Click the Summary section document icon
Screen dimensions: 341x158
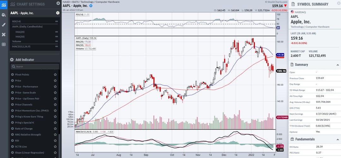292,65
